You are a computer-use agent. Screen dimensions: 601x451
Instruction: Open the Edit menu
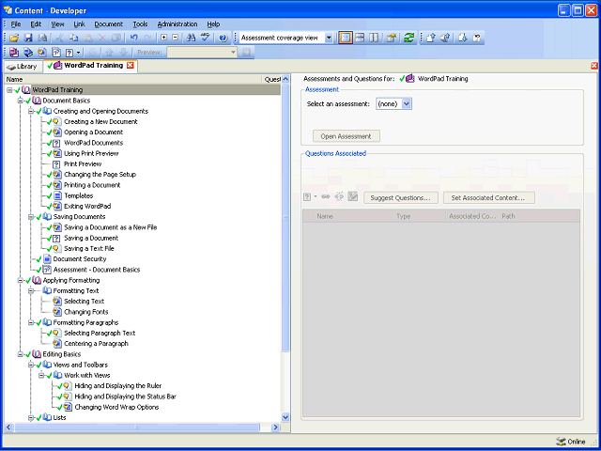36,24
